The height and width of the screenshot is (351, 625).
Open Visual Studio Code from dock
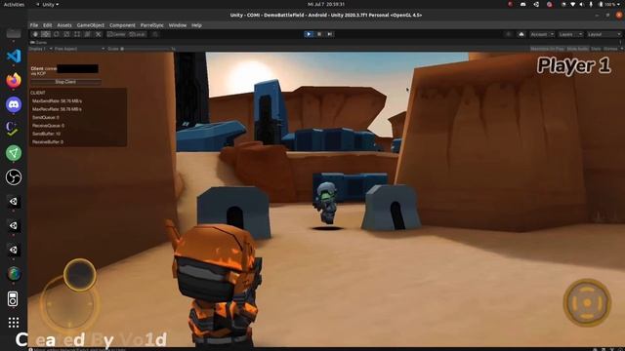pyautogui.click(x=14, y=56)
